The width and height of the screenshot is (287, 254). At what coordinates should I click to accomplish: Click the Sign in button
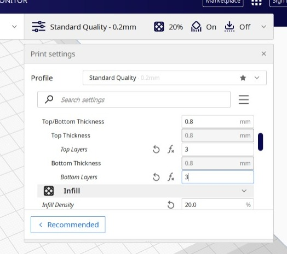(x=278, y=2)
